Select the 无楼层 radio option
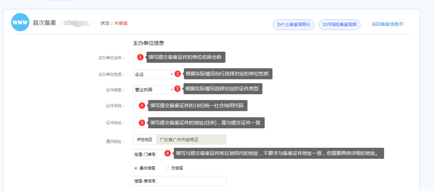435x191 pixels. coord(167,168)
